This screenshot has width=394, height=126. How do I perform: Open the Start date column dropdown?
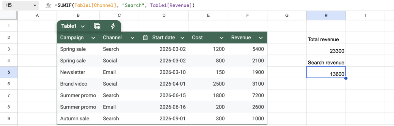[182, 38]
